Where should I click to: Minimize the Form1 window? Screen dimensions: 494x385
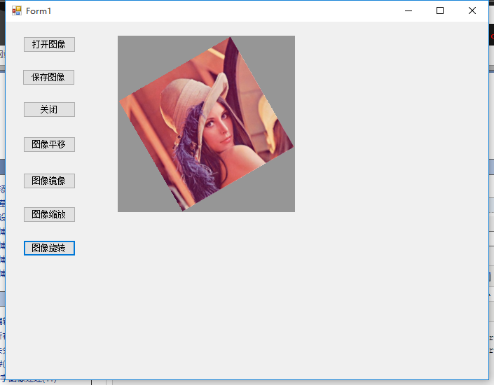(409, 10)
